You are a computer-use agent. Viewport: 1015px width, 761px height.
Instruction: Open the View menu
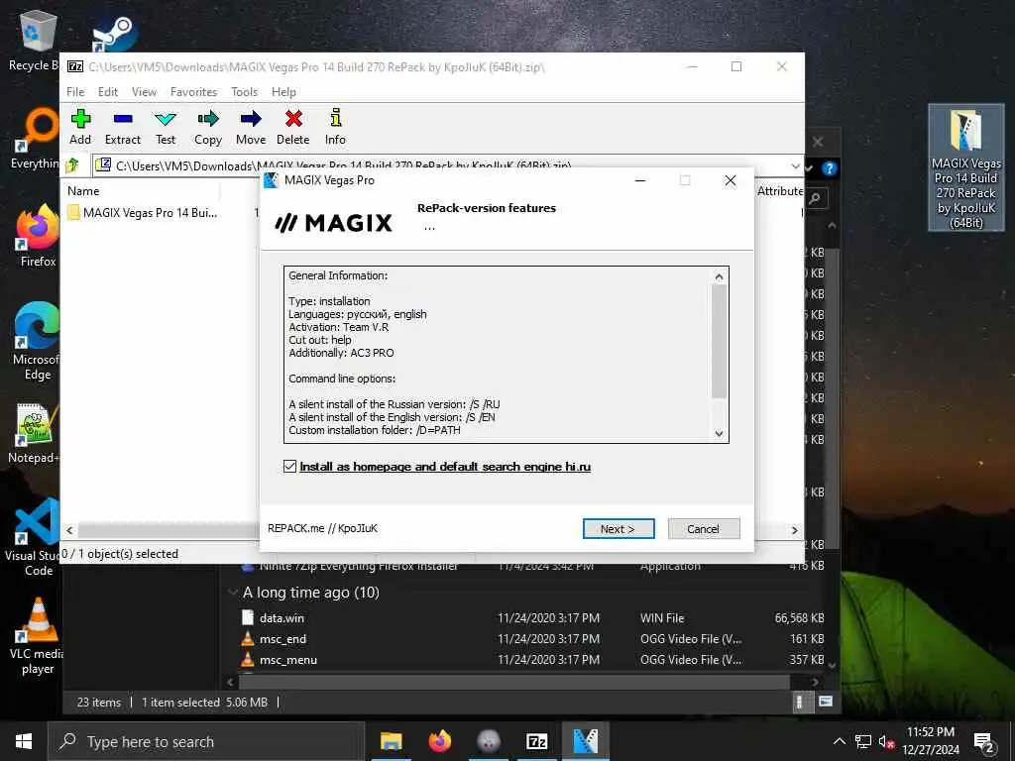tap(144, 92)
